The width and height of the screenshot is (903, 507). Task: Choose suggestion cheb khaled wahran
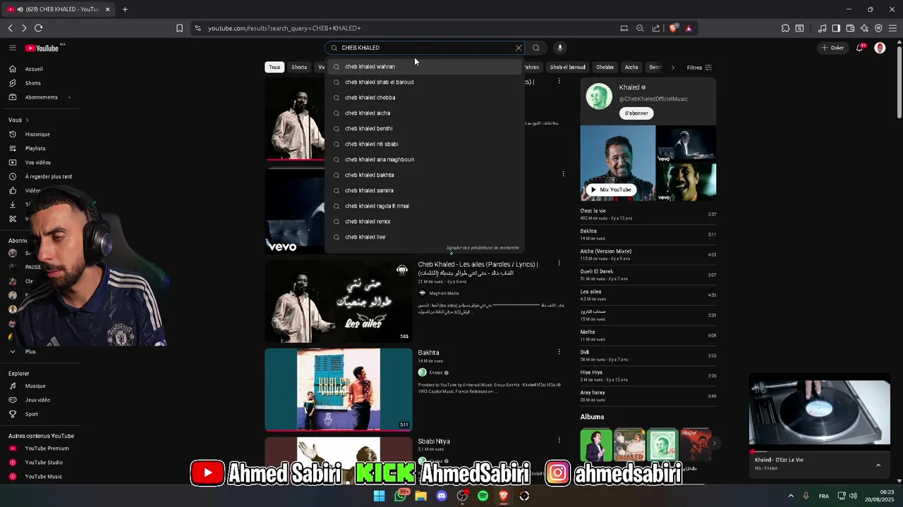pos(425,66)
